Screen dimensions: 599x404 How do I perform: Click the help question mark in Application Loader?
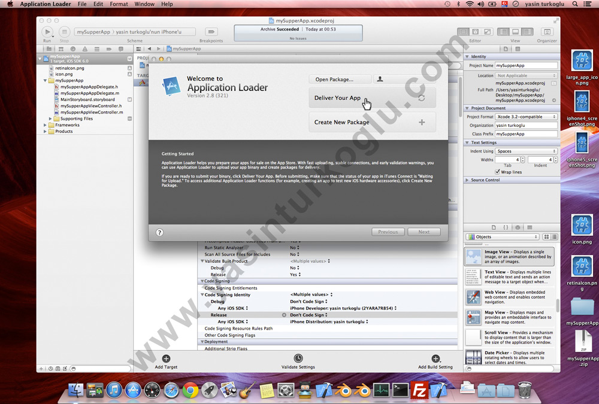(x=160, y=232)
